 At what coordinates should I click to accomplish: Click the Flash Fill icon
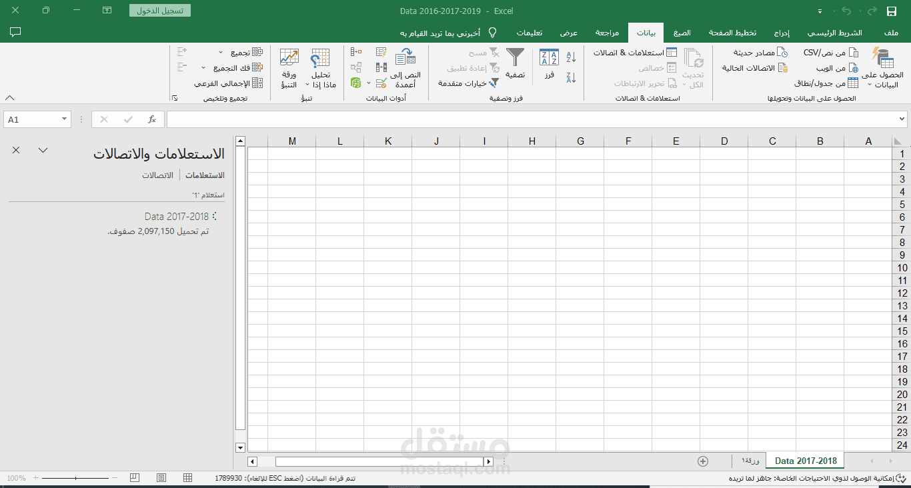point(381,52)
